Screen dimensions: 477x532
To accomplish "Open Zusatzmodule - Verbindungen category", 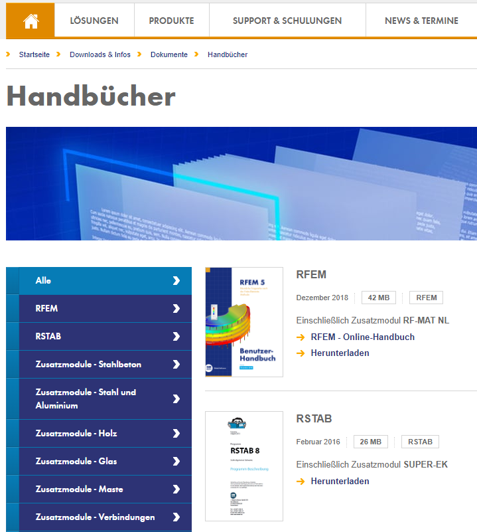I will (x=99, y=517).
